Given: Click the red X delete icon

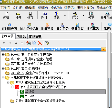Looking at the screenshot, I should (x=40, y=43).
